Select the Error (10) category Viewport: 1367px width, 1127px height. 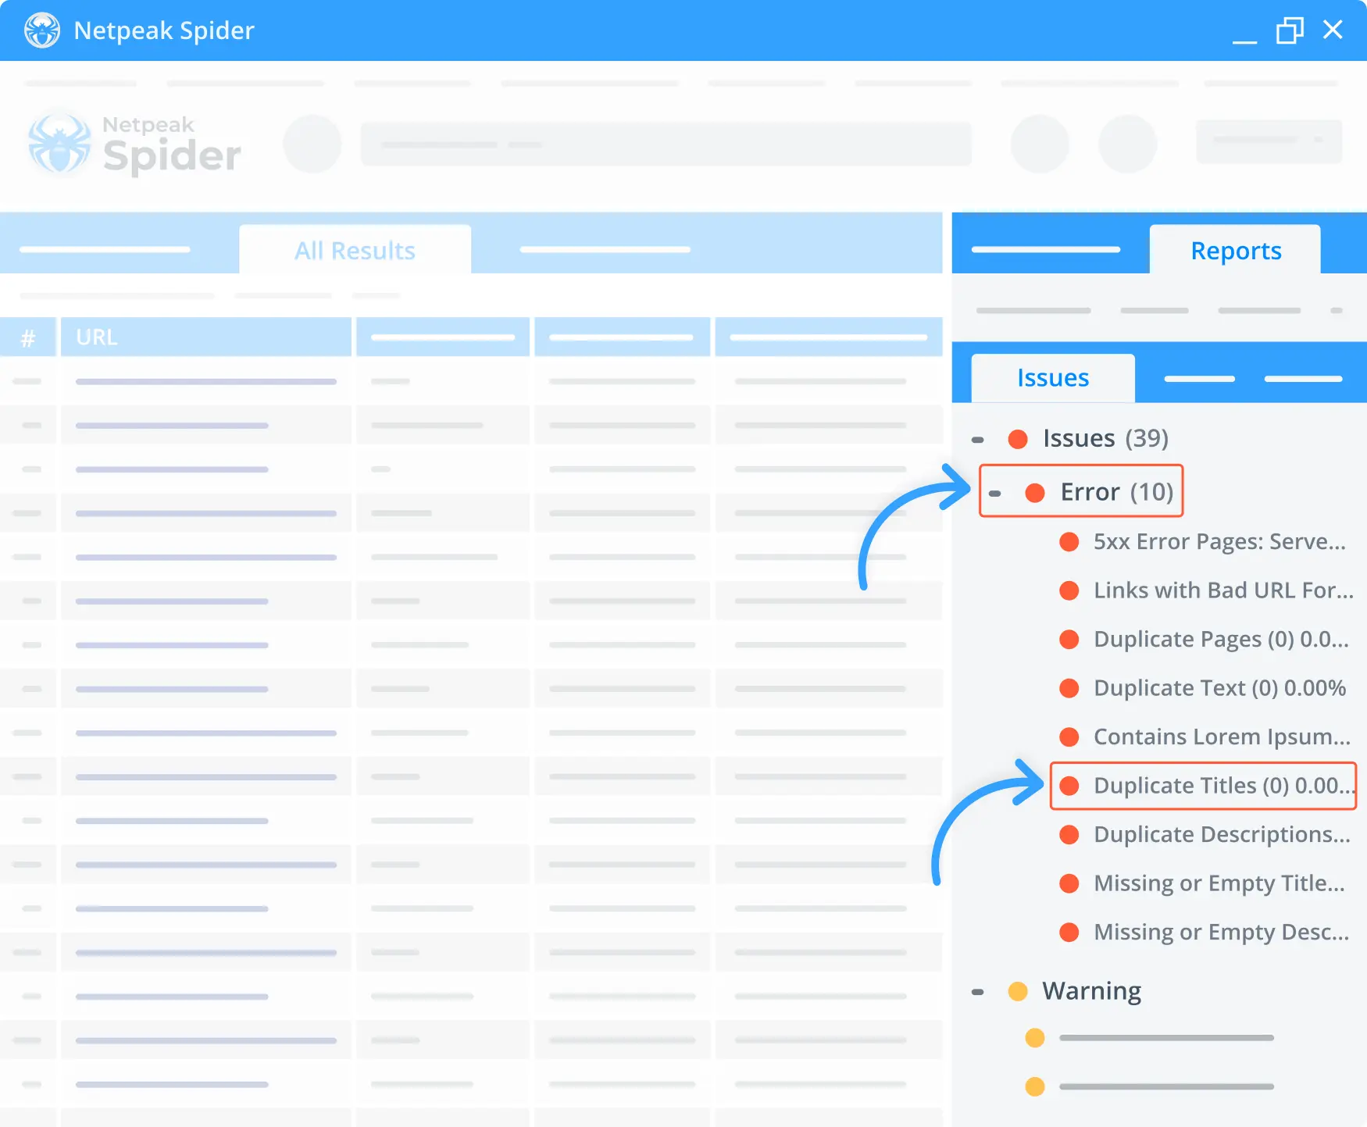point(1117,492)
